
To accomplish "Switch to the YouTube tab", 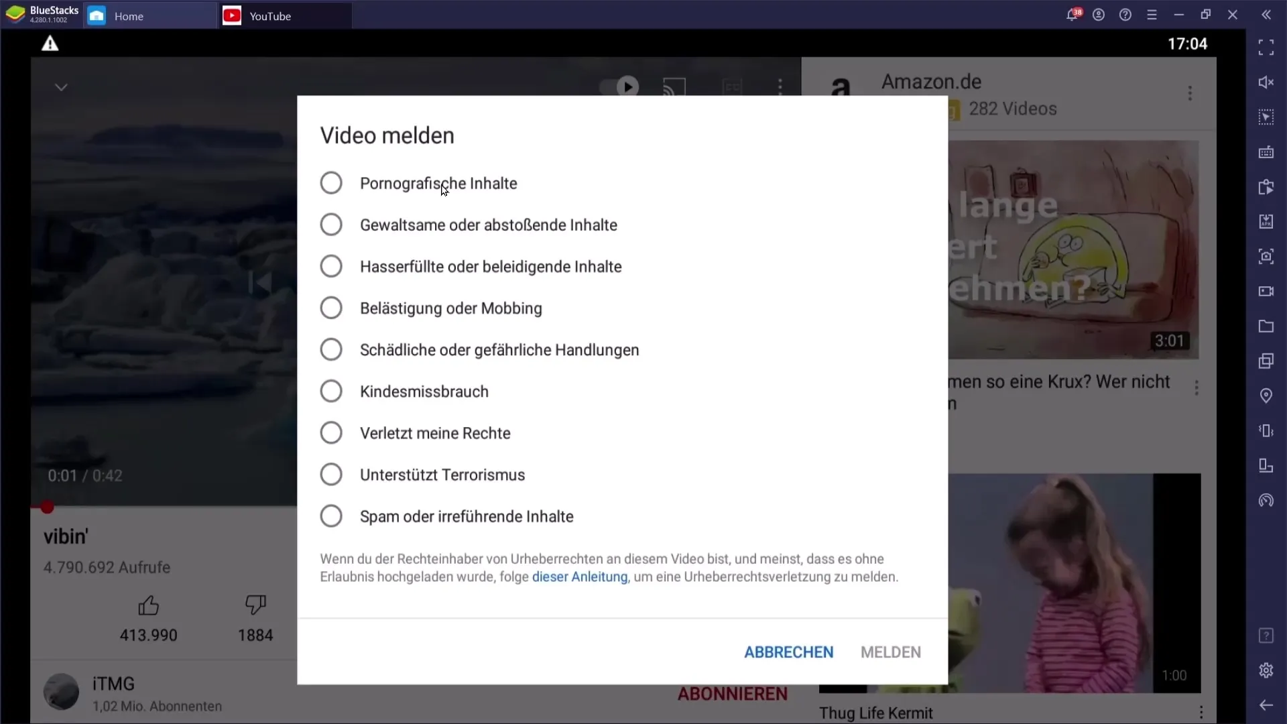I will (x=286, y=15).
